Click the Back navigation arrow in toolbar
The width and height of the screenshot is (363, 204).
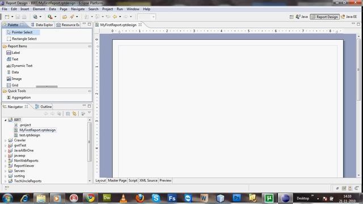point(115,16)
